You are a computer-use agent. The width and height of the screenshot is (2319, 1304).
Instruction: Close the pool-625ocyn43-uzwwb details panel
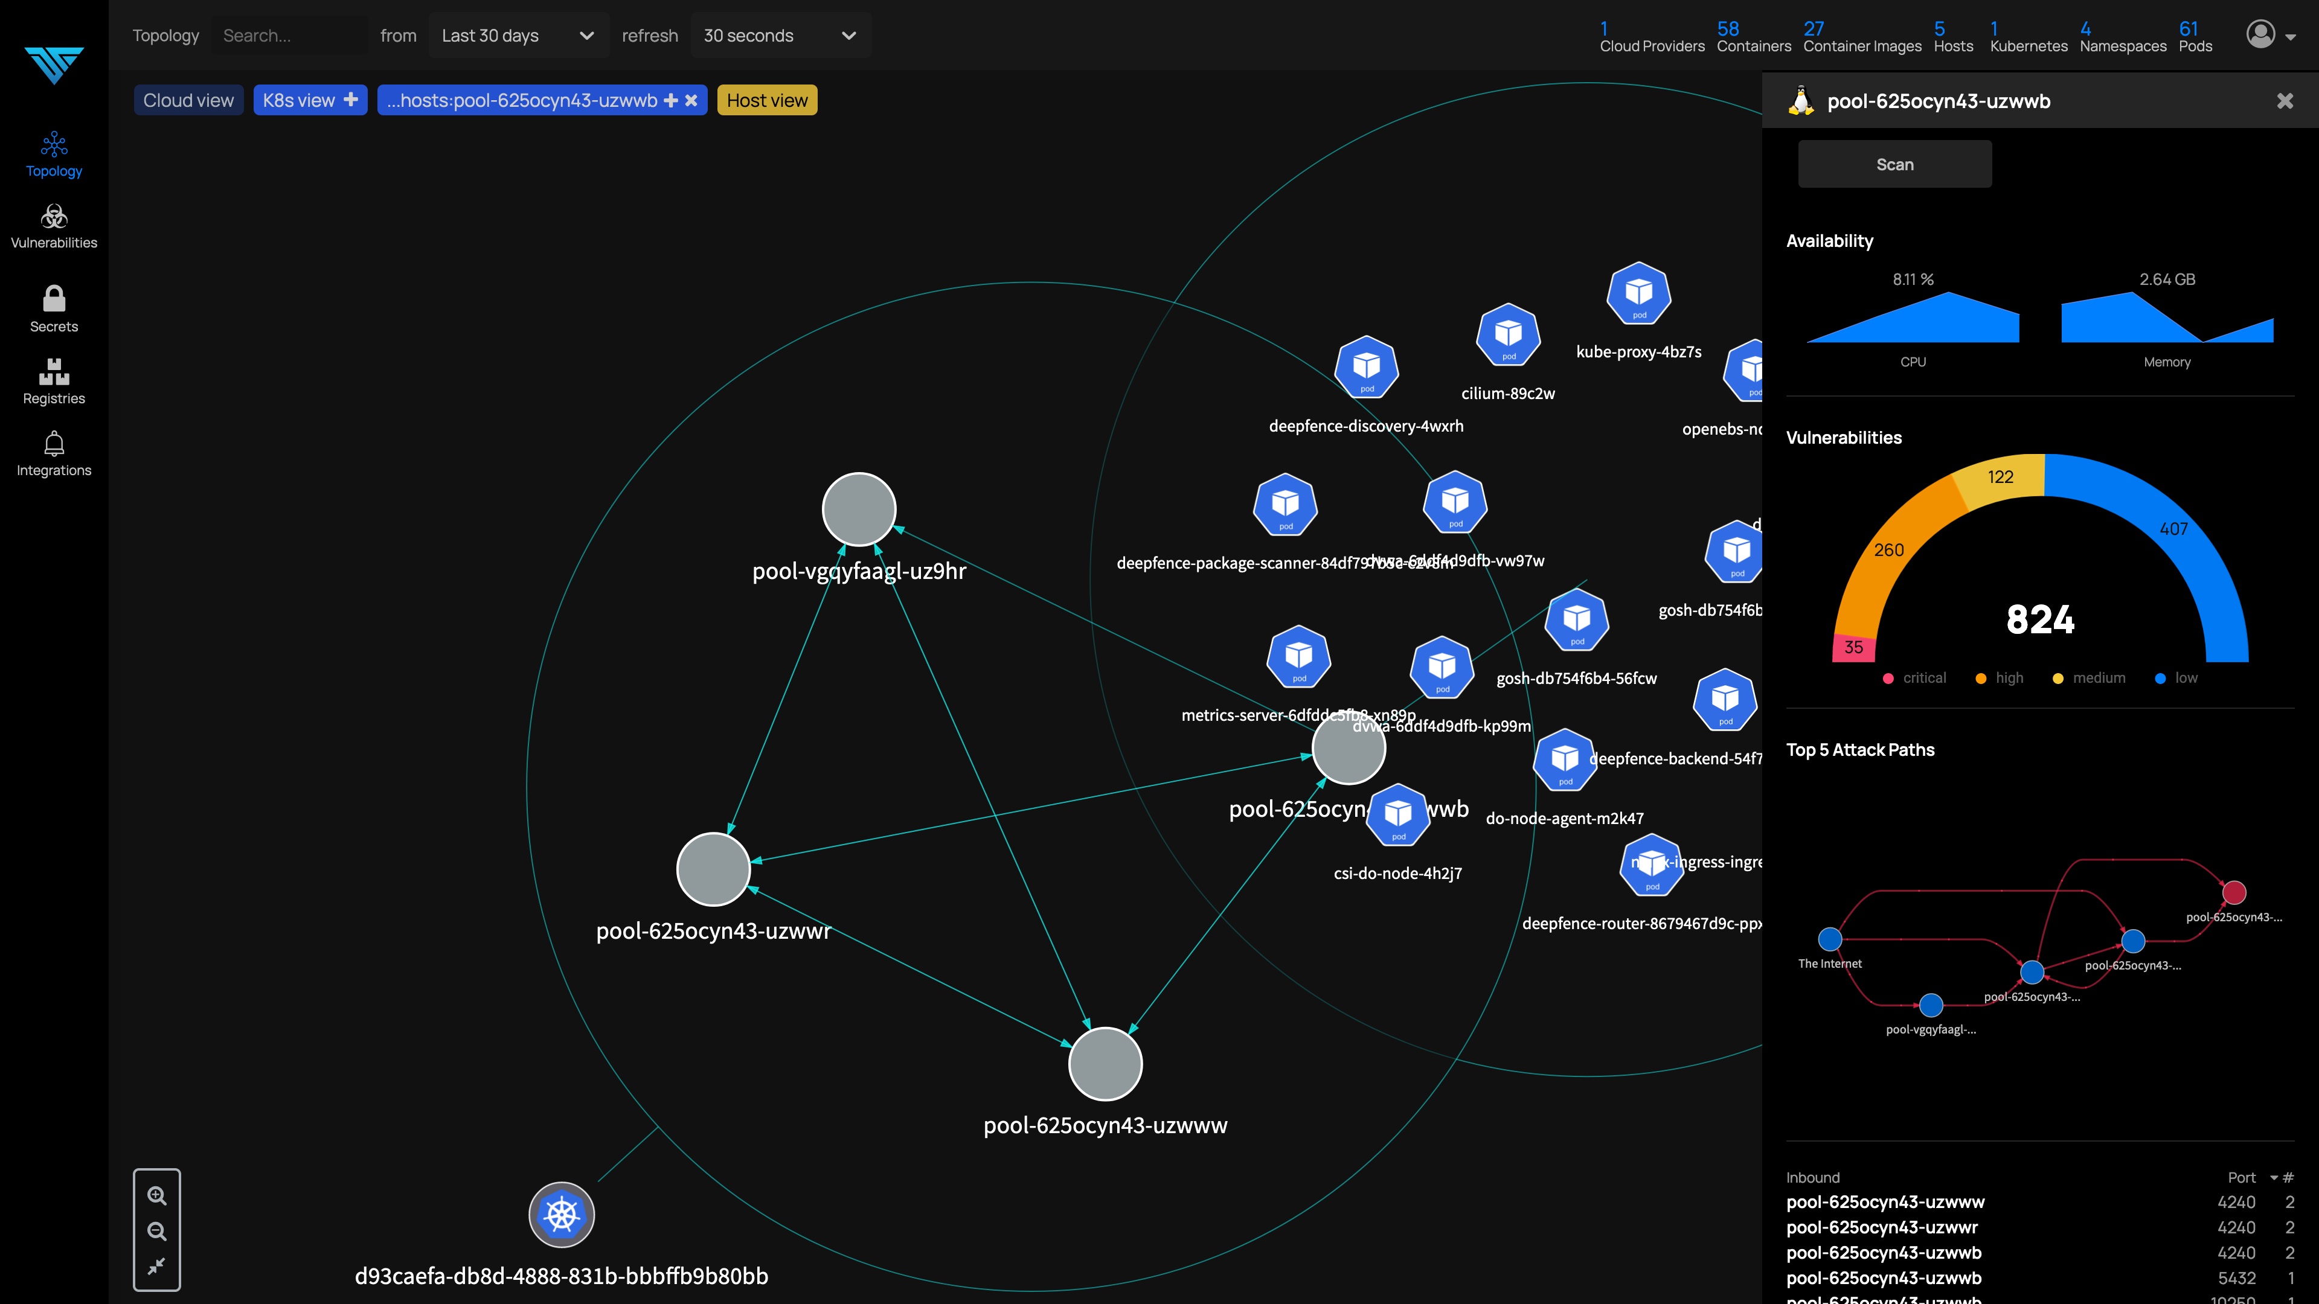click(x=2285, y=101)
